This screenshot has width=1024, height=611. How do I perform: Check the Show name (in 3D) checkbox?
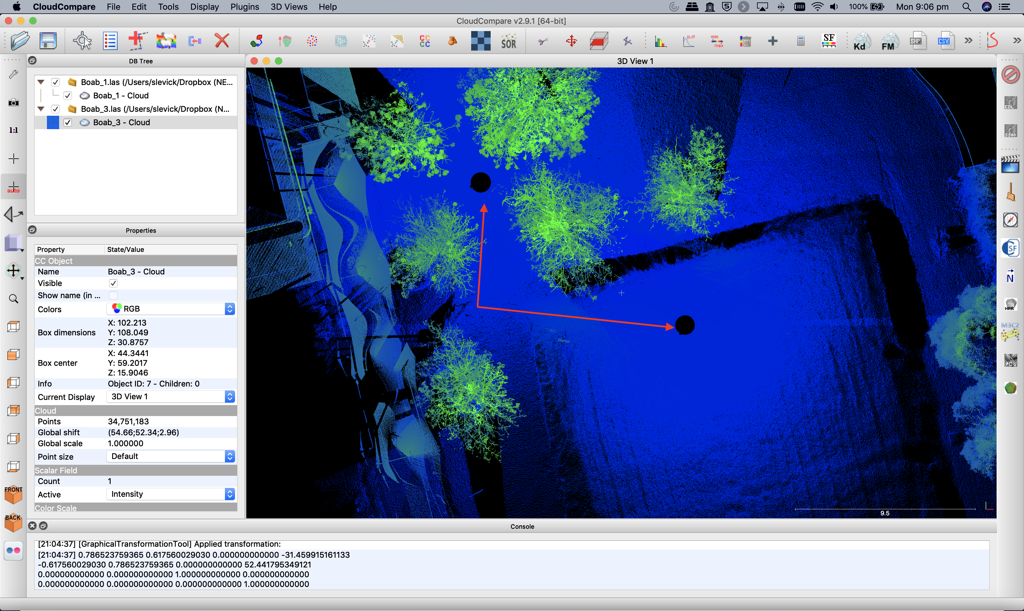[113, 295]
